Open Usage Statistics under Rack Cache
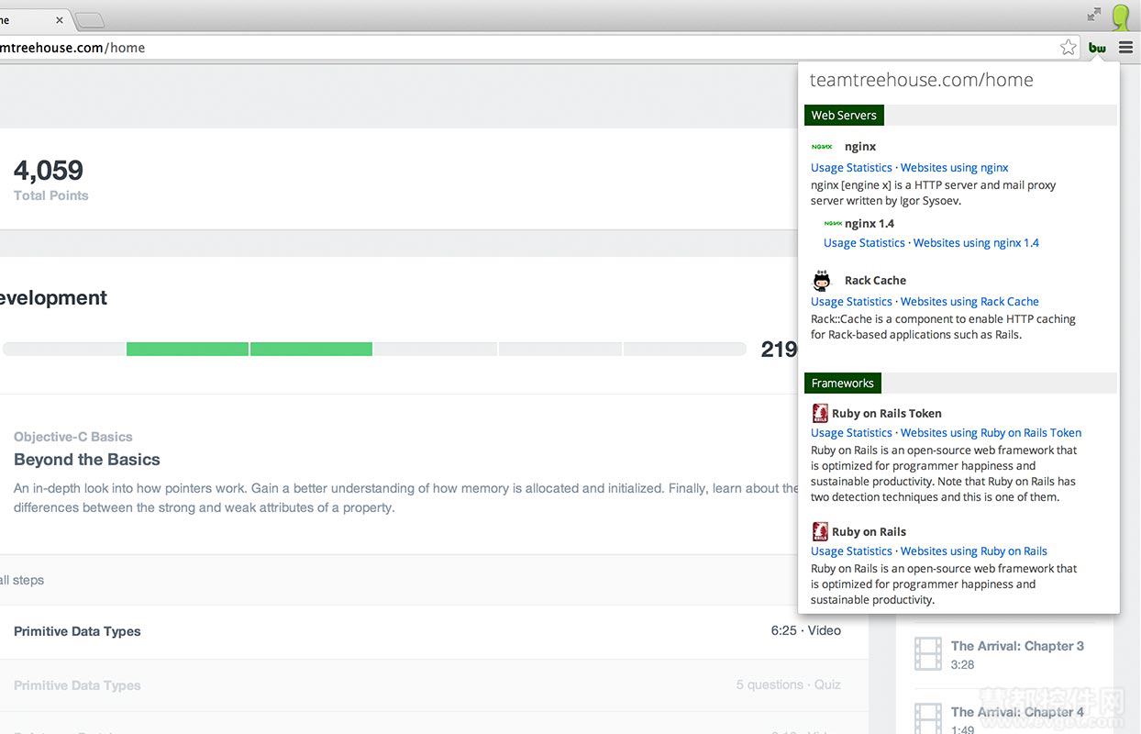 tap(851, 302)
